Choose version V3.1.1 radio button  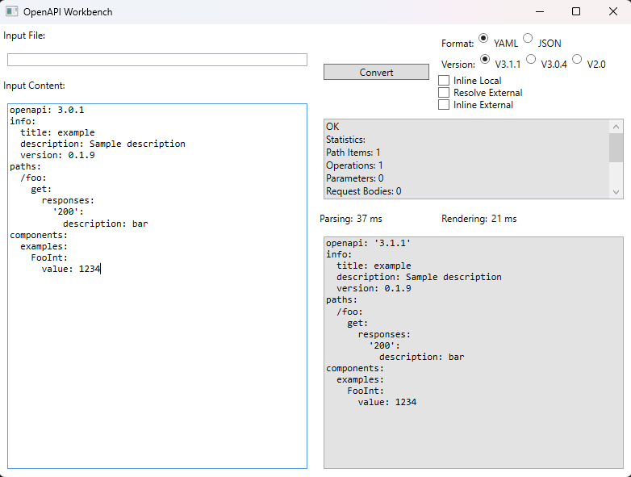pos(485,59)
